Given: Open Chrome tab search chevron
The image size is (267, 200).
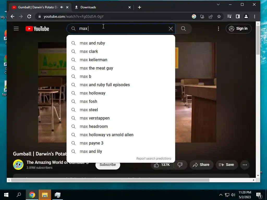Looking at the screenshot, I should click(218, 4).
